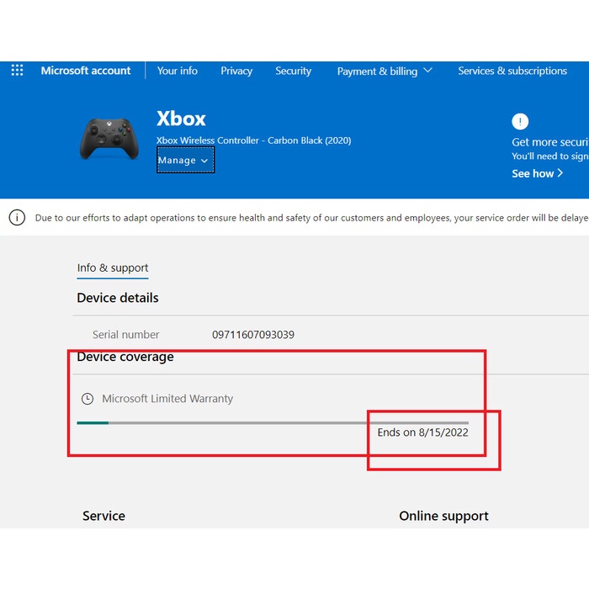Open the Security menu item
The width and height of the screenshot is (589, 589).
point(293,71)
